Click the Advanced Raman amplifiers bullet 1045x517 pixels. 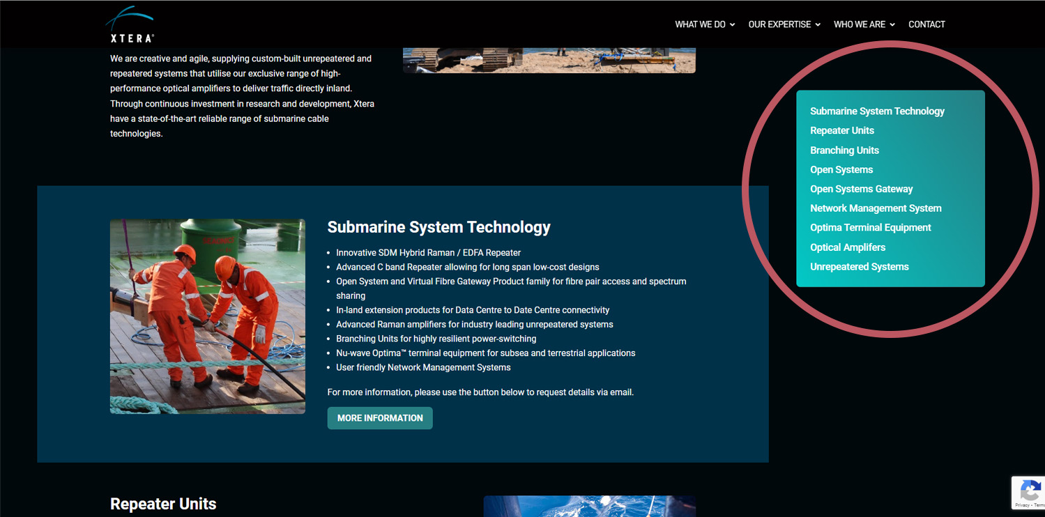click(475, 325)
